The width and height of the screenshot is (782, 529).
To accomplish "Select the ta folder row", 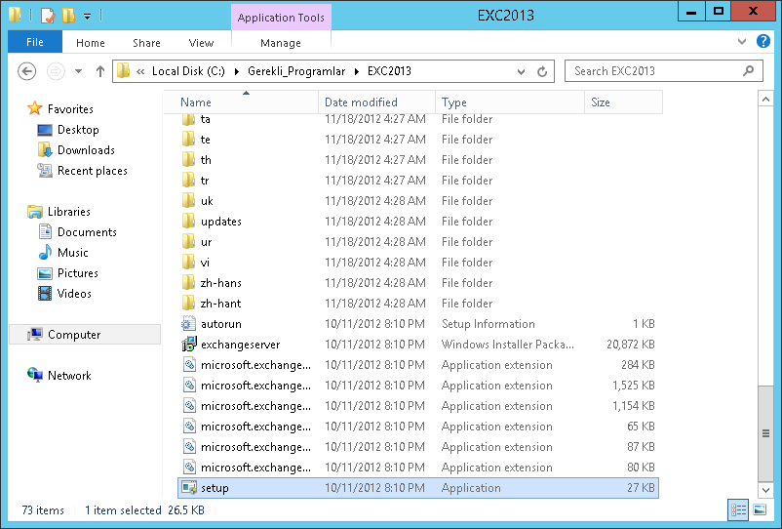I will pyautogui.click(x=418, y=119).
